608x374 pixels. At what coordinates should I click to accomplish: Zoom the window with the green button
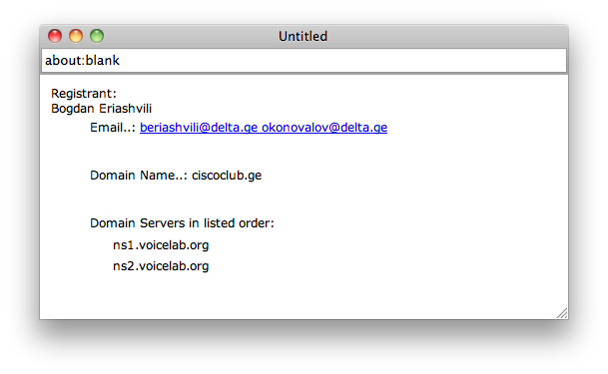click(97, 36)
